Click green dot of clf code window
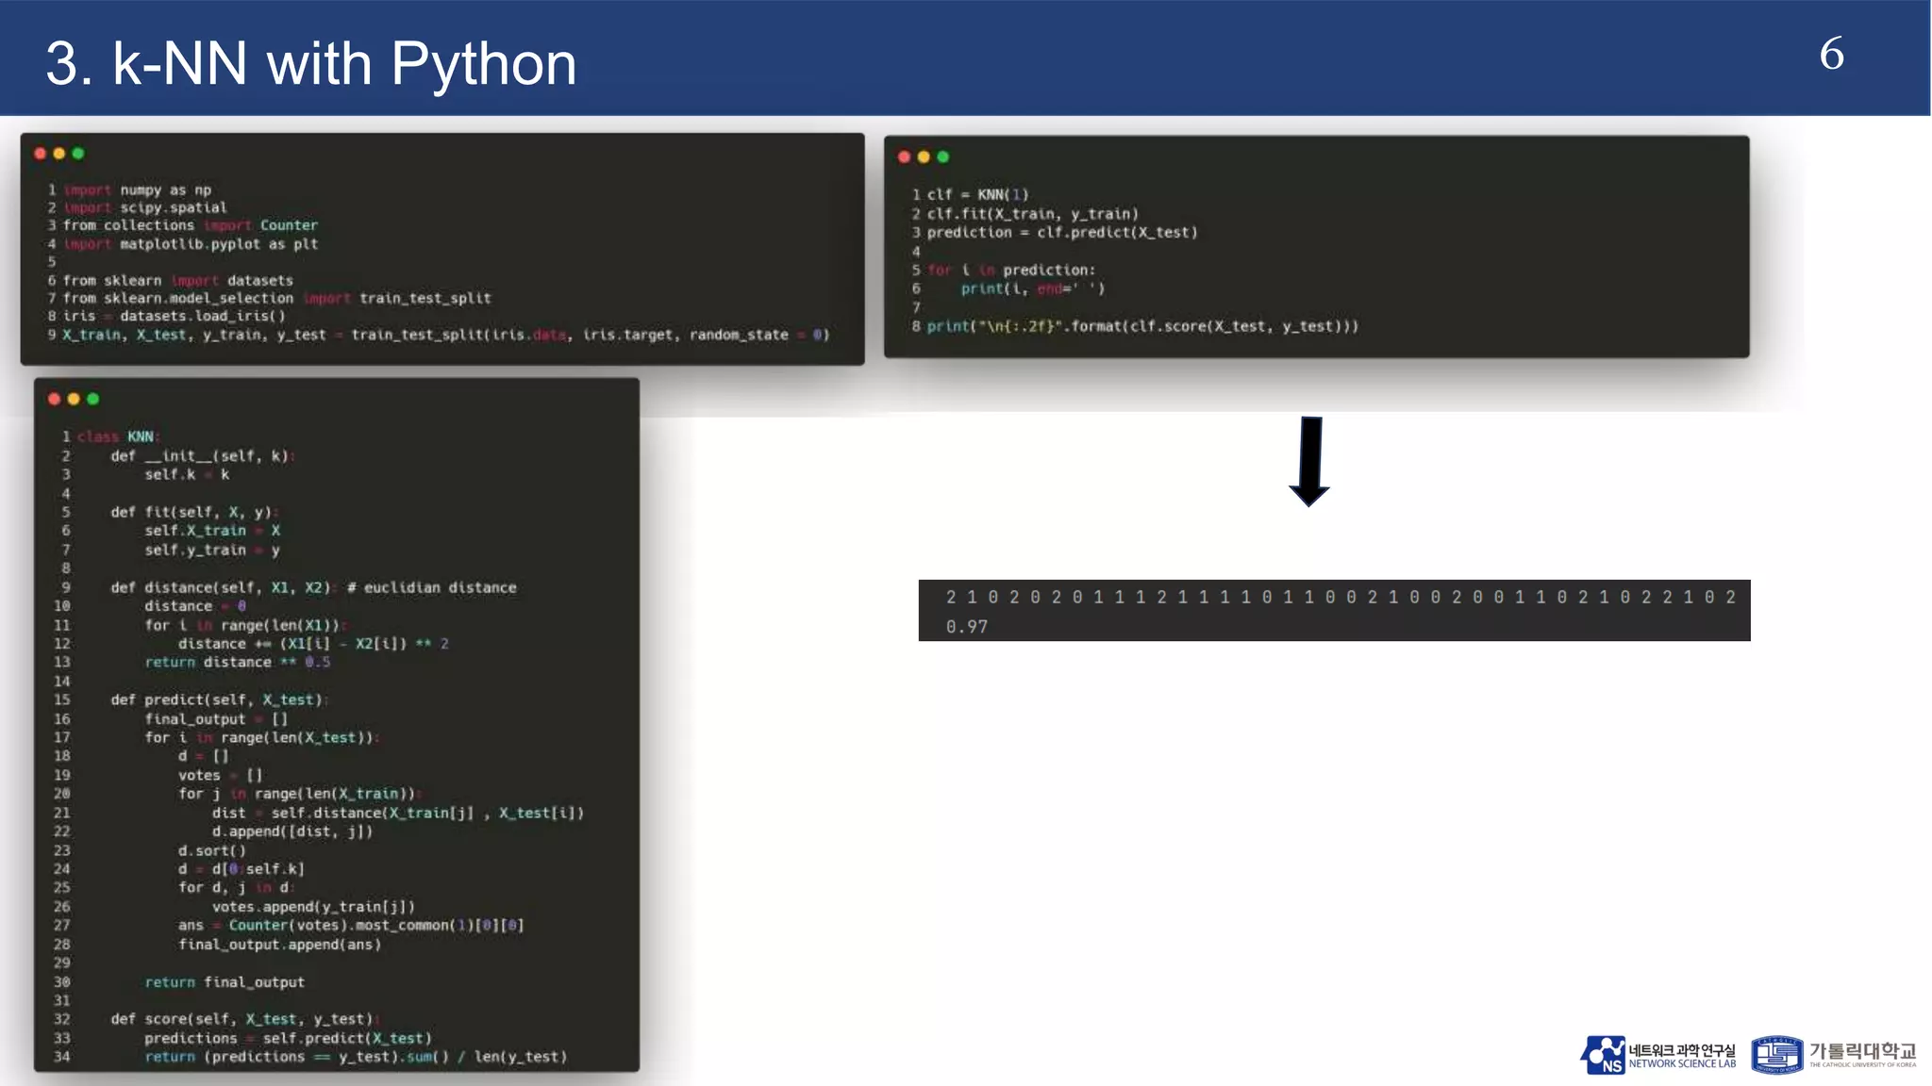1932x1086 pixels. point(942,157)
